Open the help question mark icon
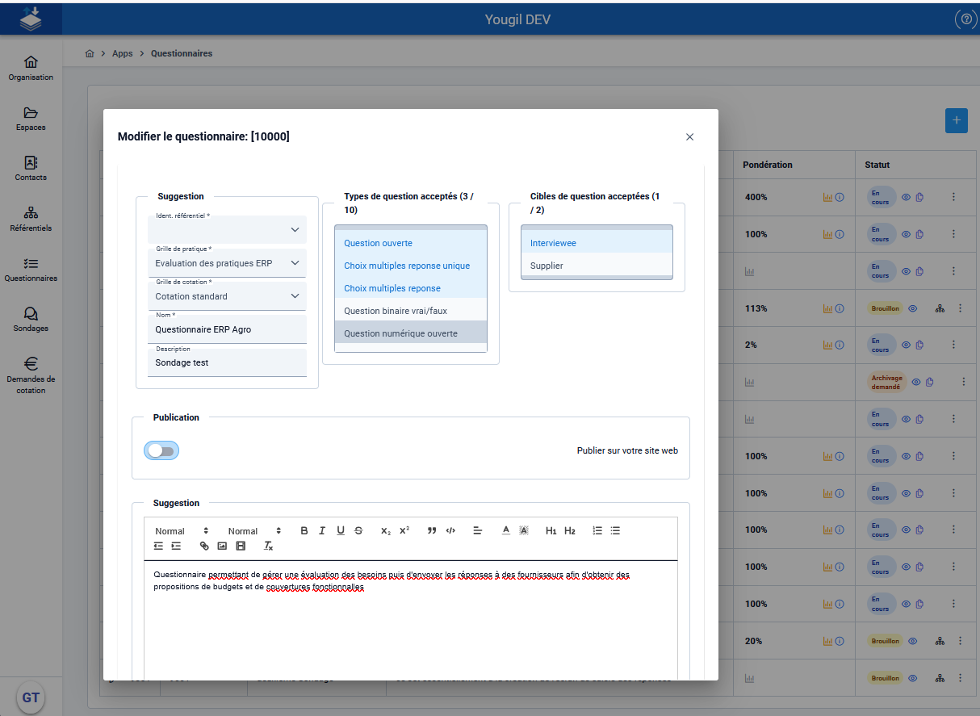The image size is (980, 716). [x=965, y=19]
